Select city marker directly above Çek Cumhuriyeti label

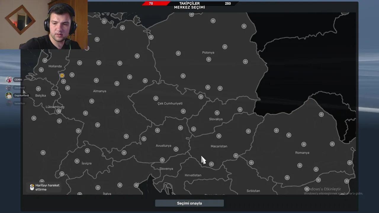(x=156, y=98)
